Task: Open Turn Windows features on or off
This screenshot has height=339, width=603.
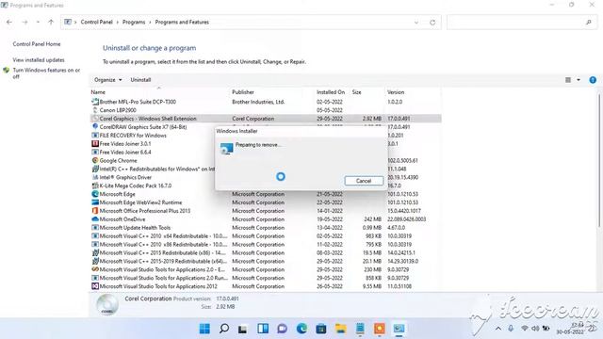Action: pyautogui.click(x=46, y=73)
